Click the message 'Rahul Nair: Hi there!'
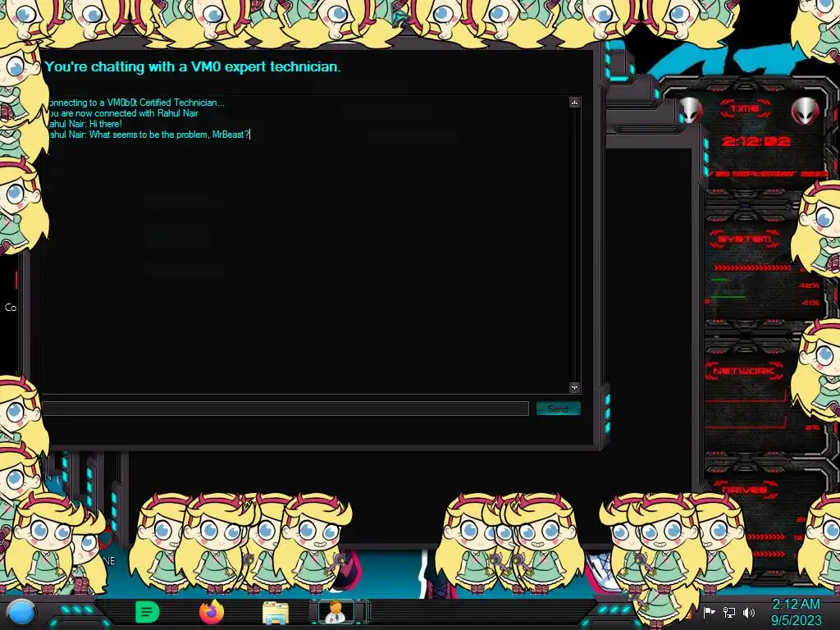The height and width of the screenshot is (630, 840). pyautogui.click(x=84, y=124)
